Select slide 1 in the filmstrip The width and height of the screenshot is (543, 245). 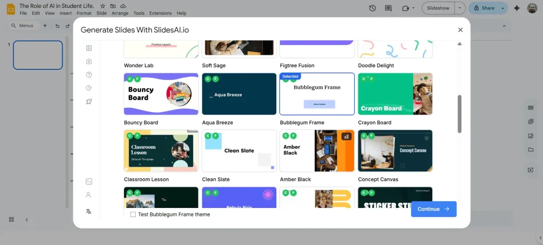(38, 55)
